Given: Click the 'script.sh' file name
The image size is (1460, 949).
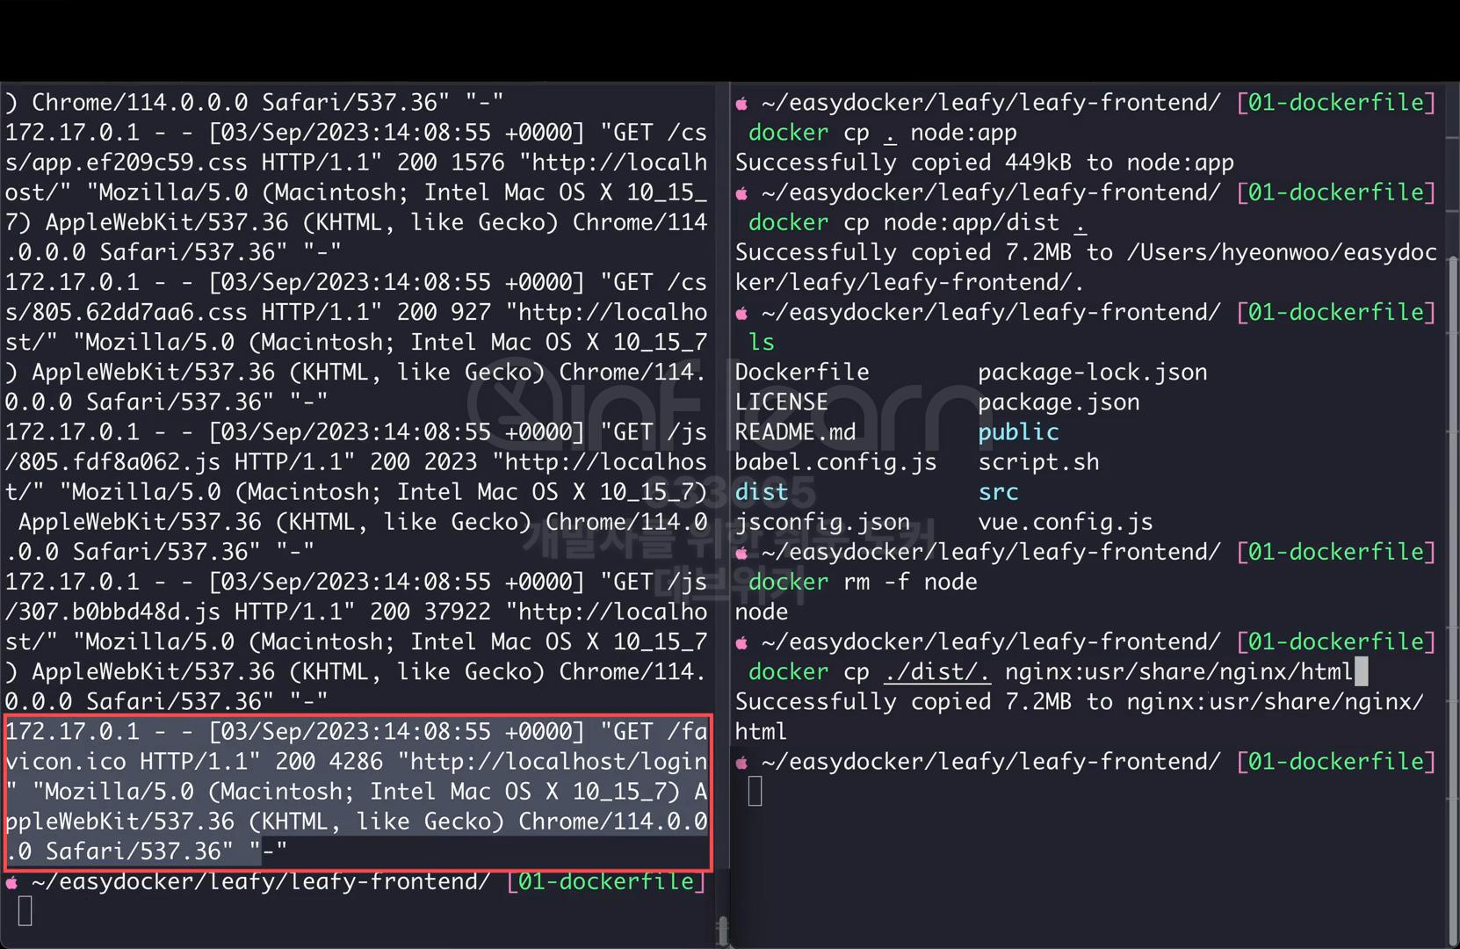Looking at the screenshot, I should click(x=1038, y=462).
